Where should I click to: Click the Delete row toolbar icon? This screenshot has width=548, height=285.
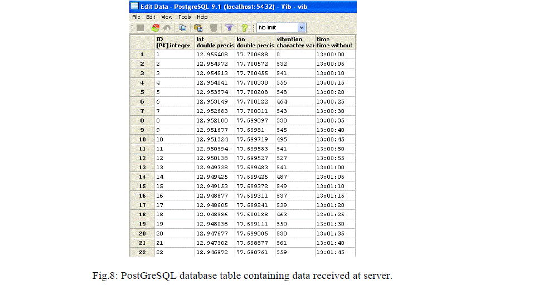click(214, 27)
